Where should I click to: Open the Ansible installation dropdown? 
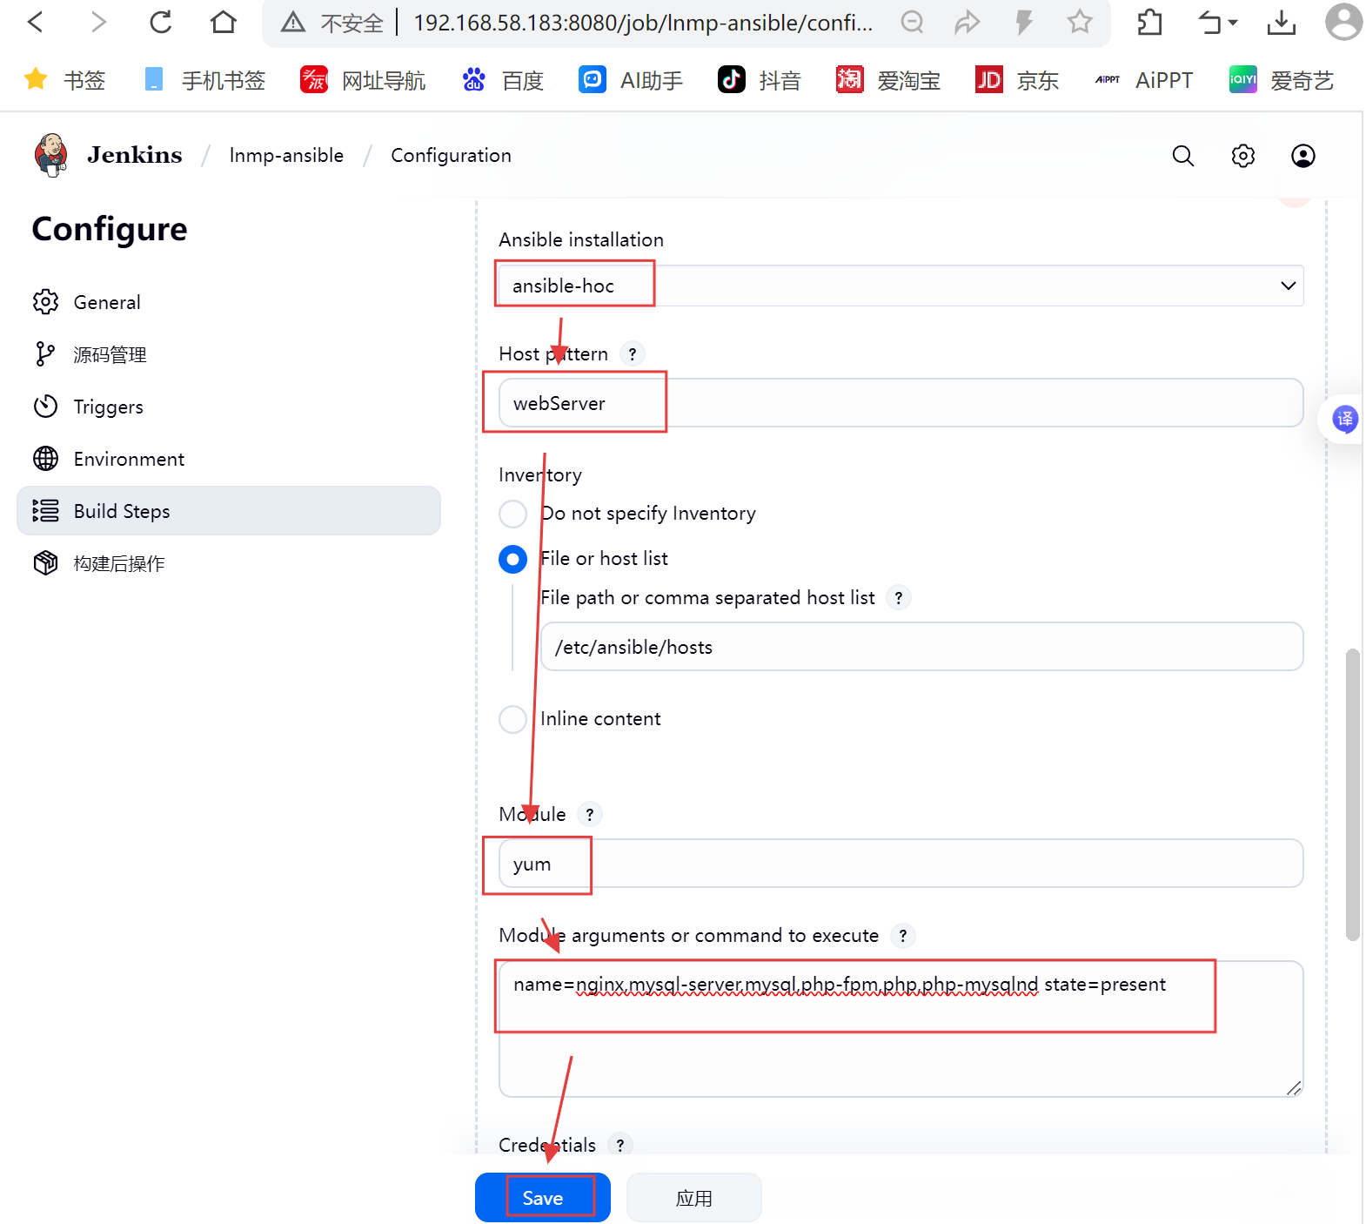[901, 286]
